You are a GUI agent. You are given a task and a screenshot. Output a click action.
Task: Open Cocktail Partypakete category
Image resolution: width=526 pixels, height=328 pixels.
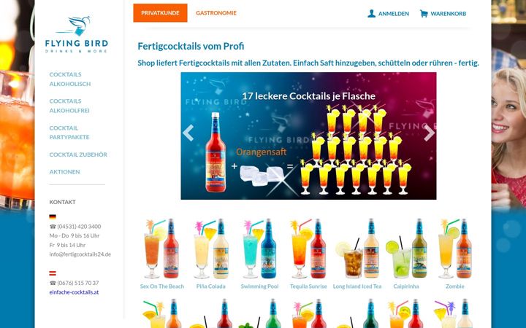point(69,133)
